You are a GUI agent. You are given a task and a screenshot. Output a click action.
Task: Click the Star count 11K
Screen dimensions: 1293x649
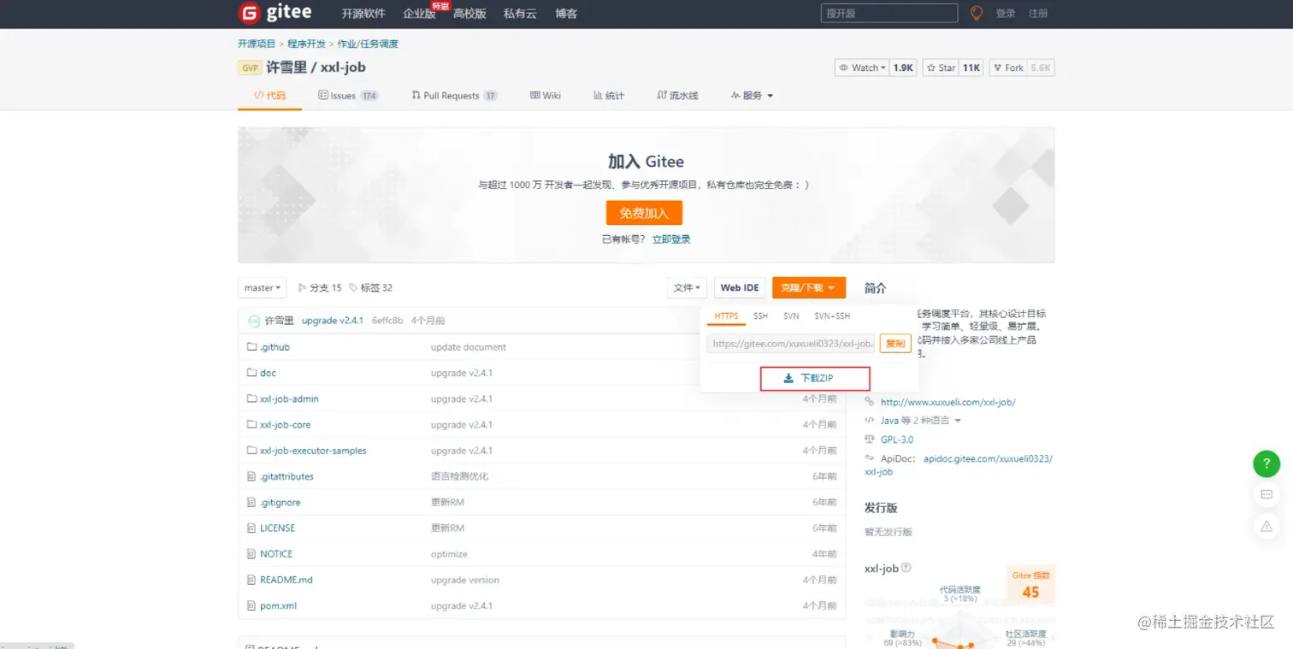pyautogui.click(x=971, y=68)
